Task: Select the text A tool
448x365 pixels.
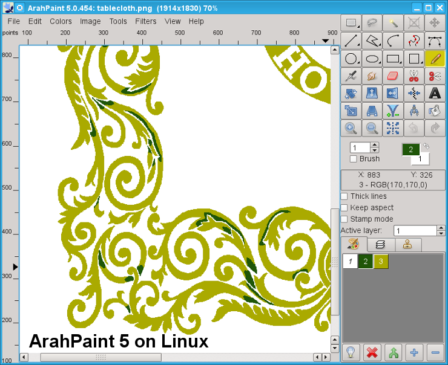Action: pyautogui.click(x=435, y=93)
